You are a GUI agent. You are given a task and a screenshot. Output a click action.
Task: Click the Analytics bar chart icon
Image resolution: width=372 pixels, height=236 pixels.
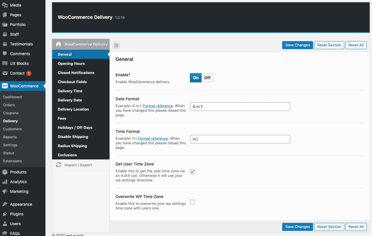(5, 182)
